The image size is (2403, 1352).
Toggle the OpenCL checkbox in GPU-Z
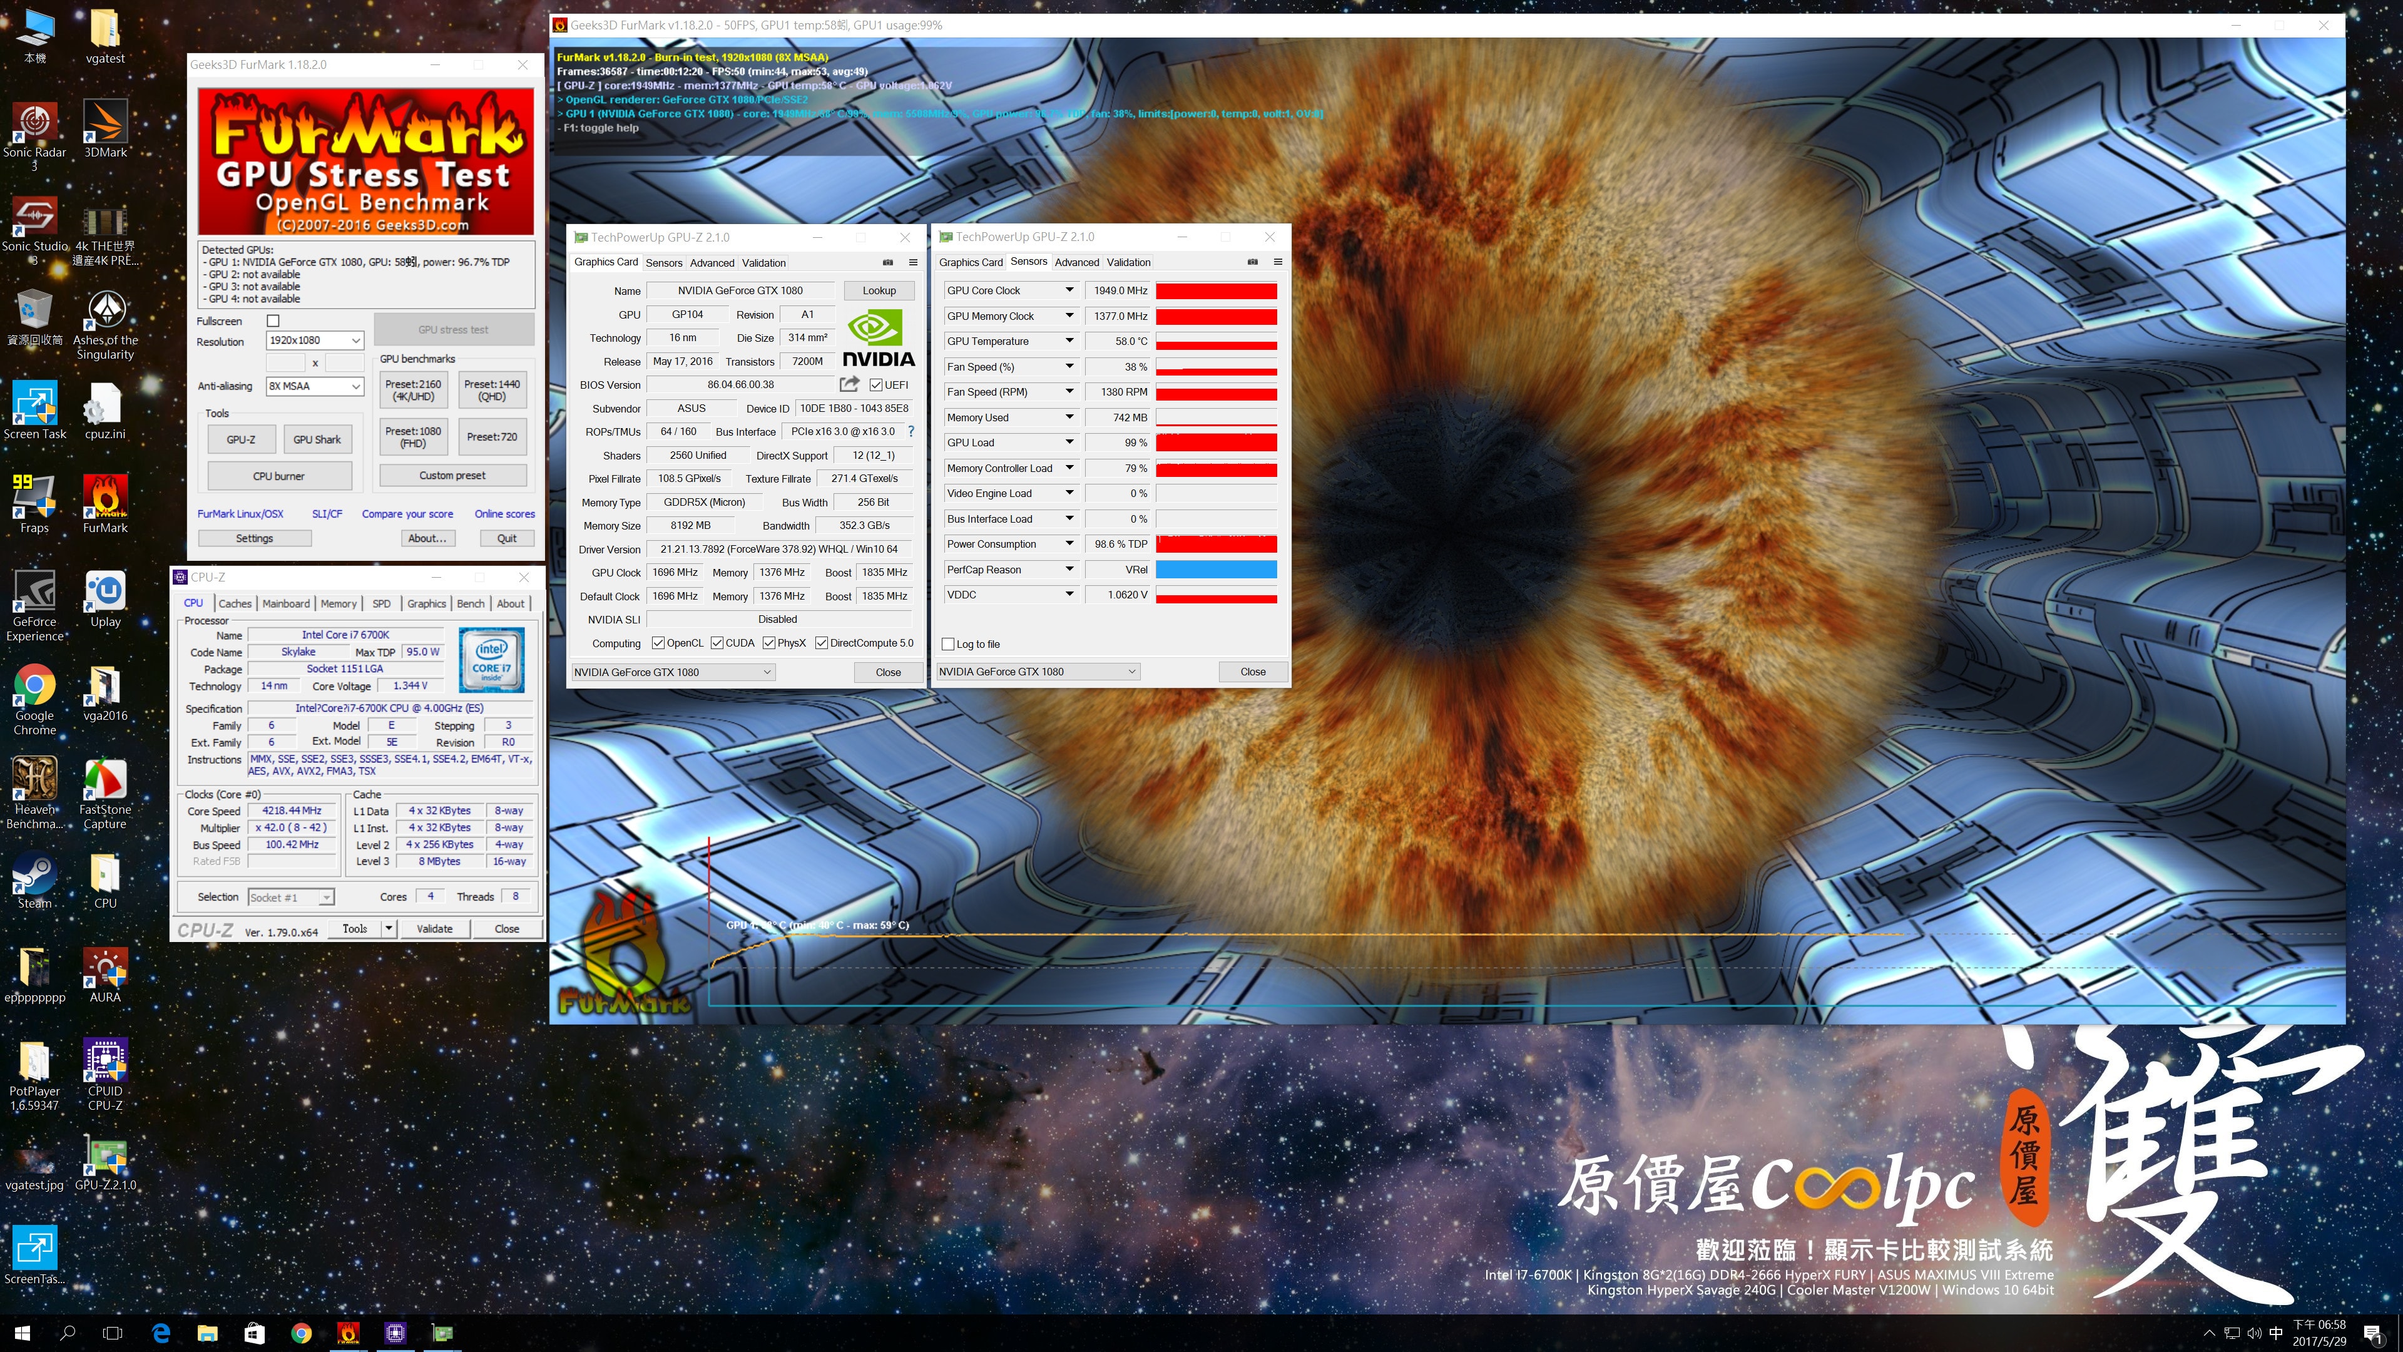pos(658,643)
